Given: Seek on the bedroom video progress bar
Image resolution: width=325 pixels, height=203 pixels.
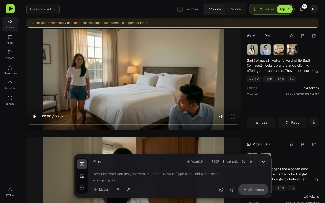Looking at the screenshot, I should point(134,124).
